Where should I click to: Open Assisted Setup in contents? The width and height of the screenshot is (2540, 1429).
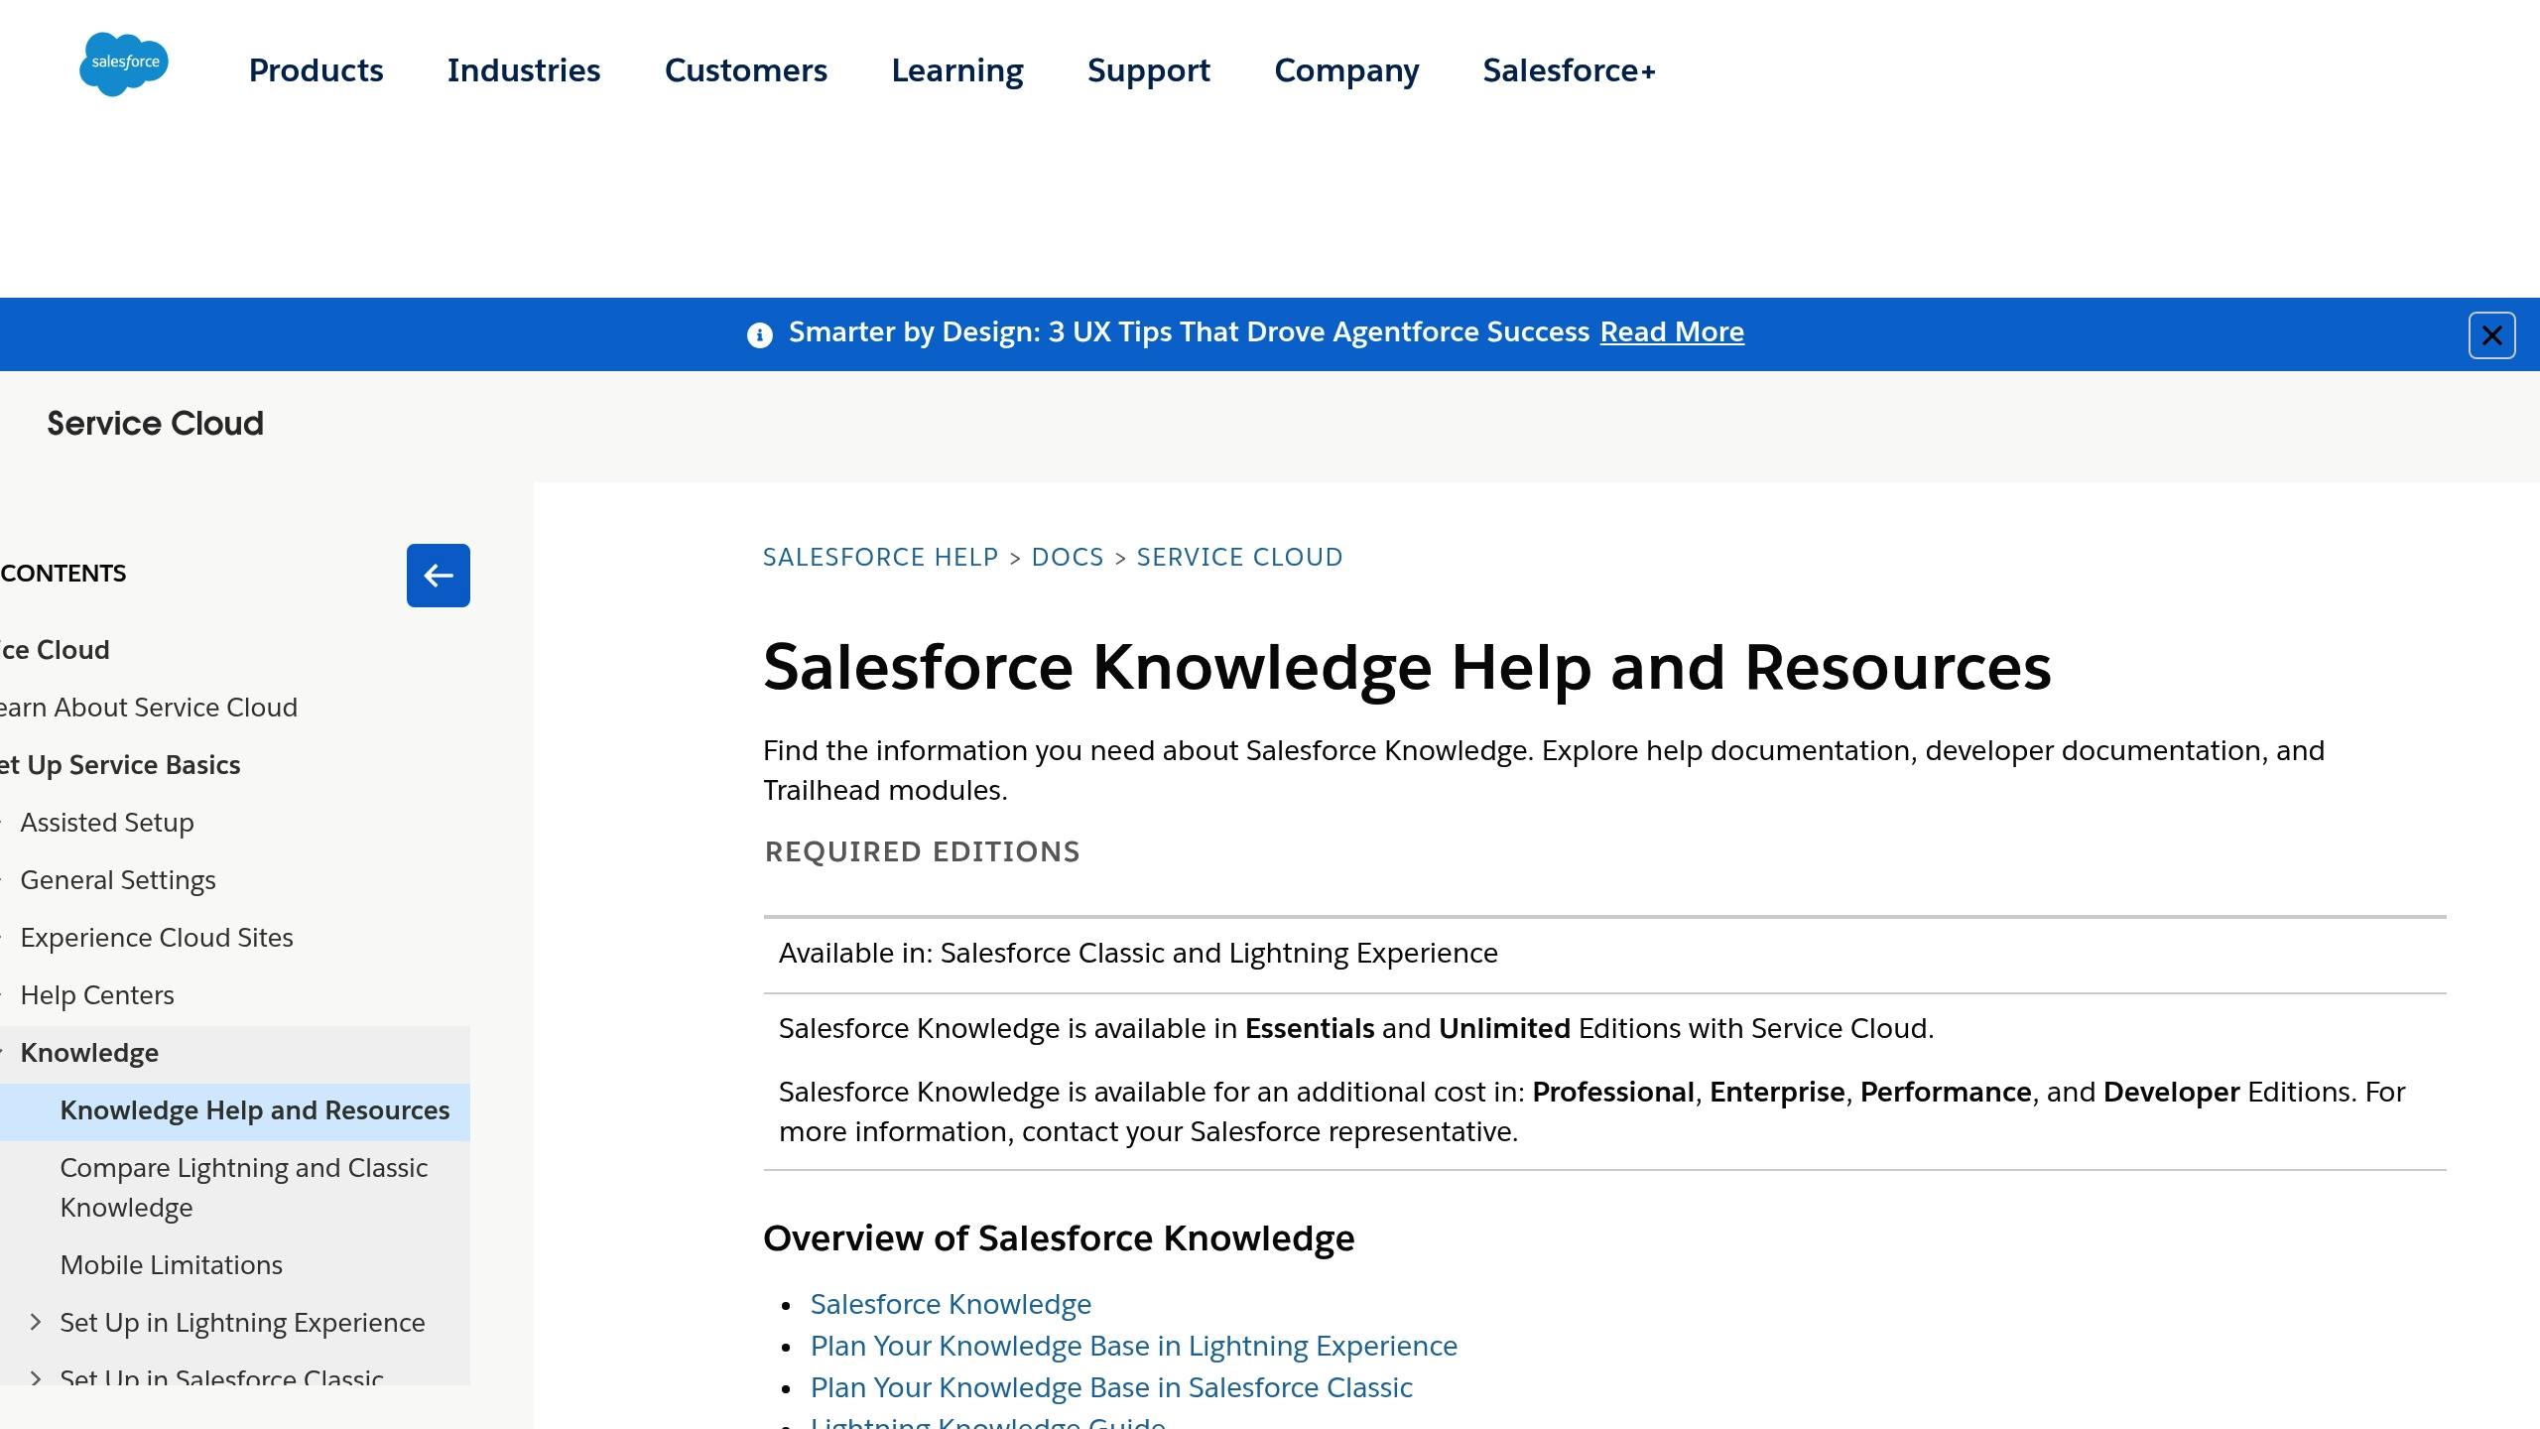click(107, 823)
